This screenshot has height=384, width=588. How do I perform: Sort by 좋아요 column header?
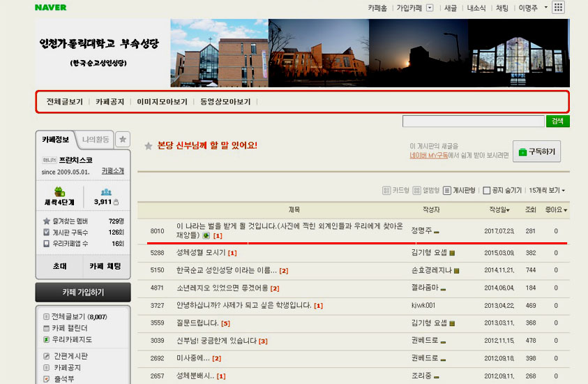tap(555, 209)
